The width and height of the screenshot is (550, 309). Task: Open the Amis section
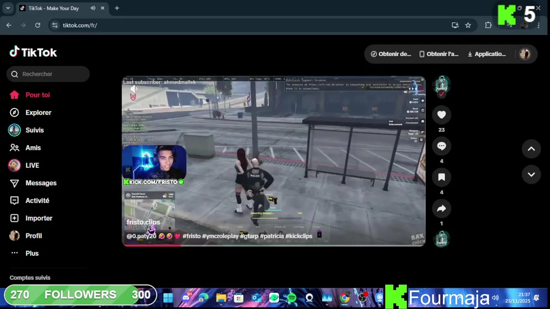point(25,148)
